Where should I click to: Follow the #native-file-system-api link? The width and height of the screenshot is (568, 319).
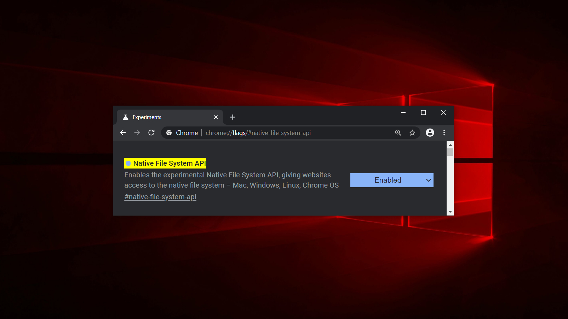(160, 197)
